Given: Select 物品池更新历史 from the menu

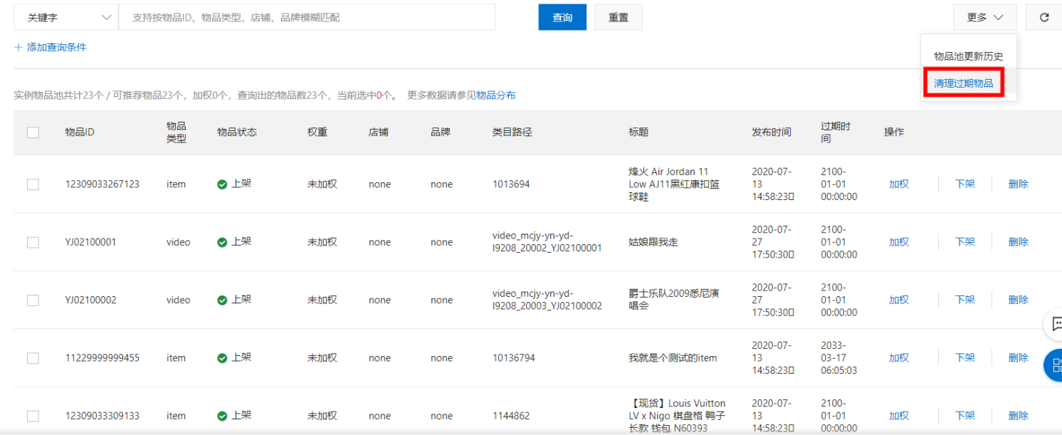Looking at the screenshot, I should pyautogui.click(x=969, y=56).
